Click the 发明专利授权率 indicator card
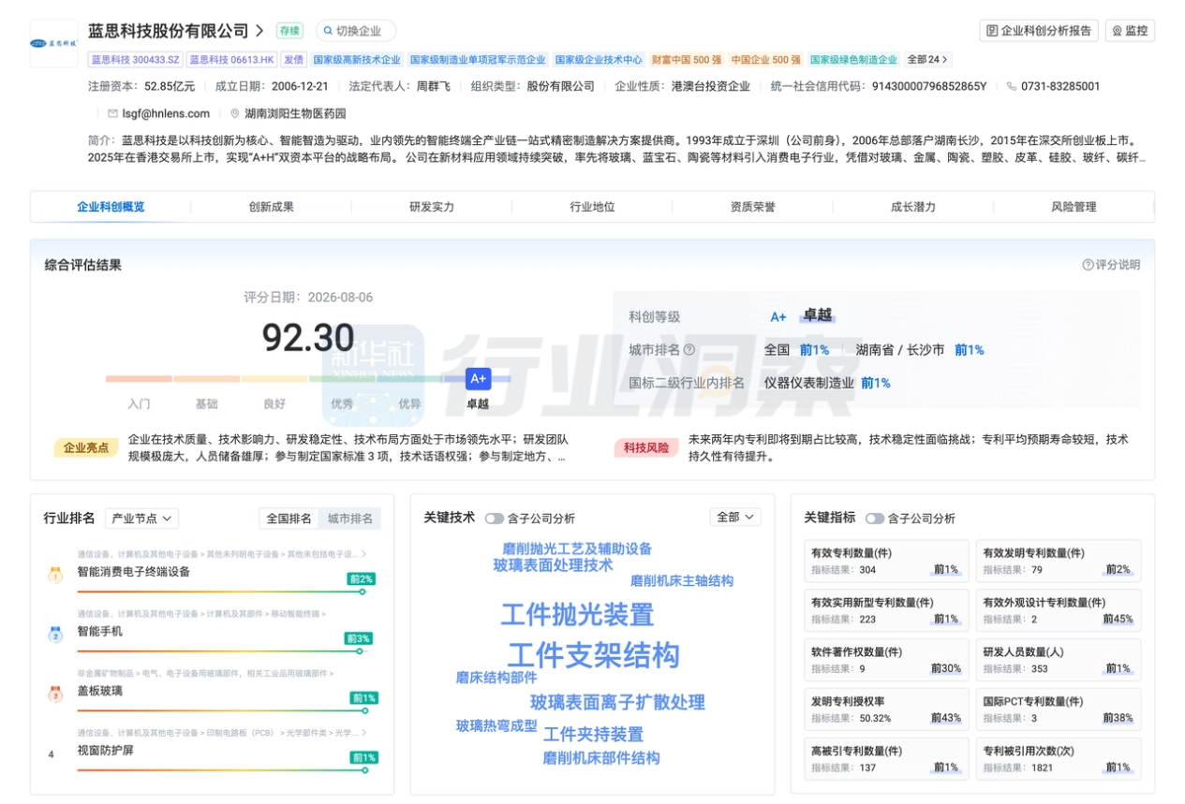Viewport: 1185px width, 804px height. point(886,709)
